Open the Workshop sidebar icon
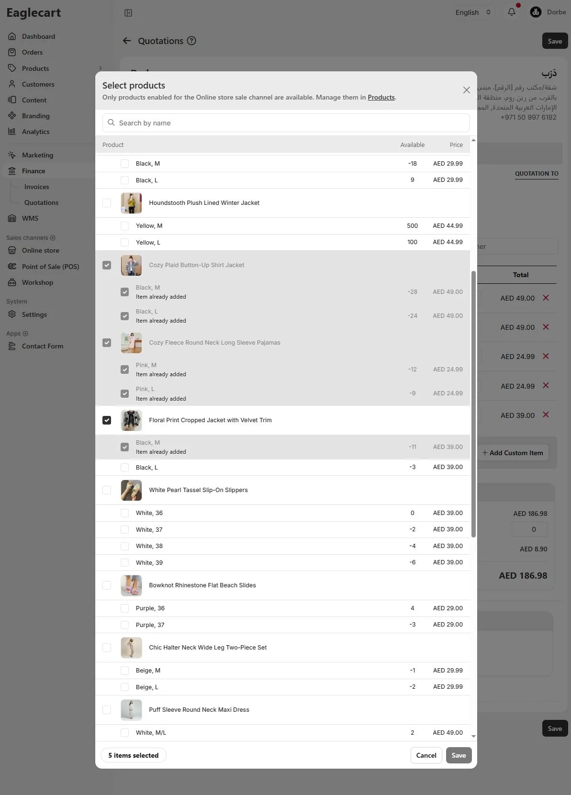 pyautogui.click(x=12, y=282)
